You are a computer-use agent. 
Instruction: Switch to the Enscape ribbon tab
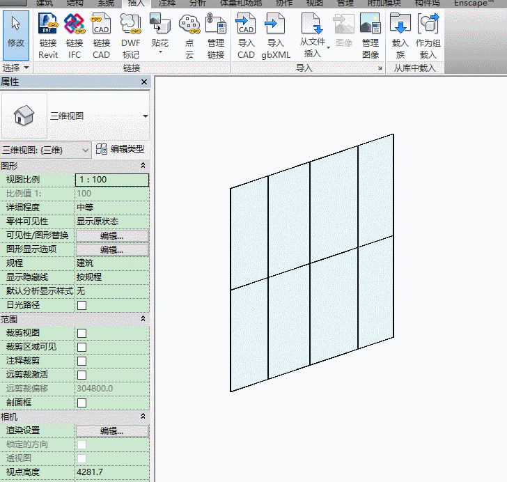pos(474,3)
